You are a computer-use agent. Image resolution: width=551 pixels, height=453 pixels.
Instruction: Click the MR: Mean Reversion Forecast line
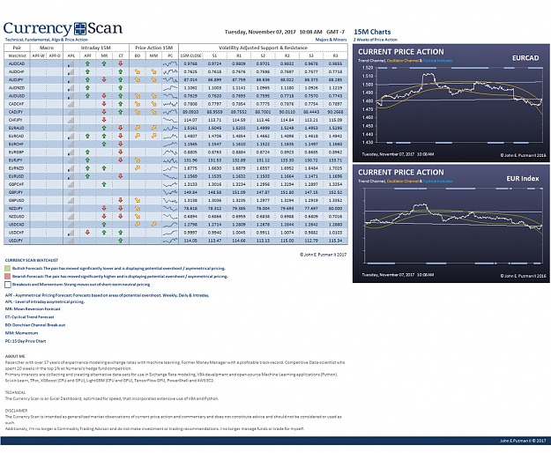(33, 309)
